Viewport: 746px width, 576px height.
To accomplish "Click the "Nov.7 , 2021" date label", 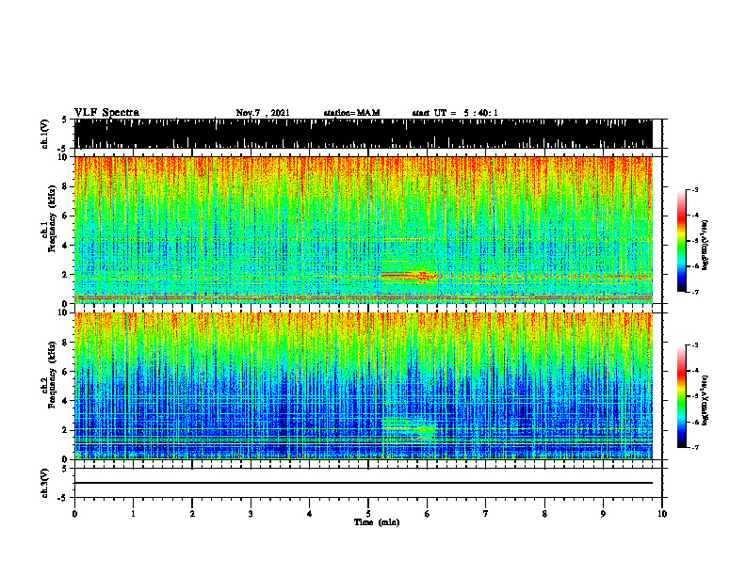I will 263,113.
